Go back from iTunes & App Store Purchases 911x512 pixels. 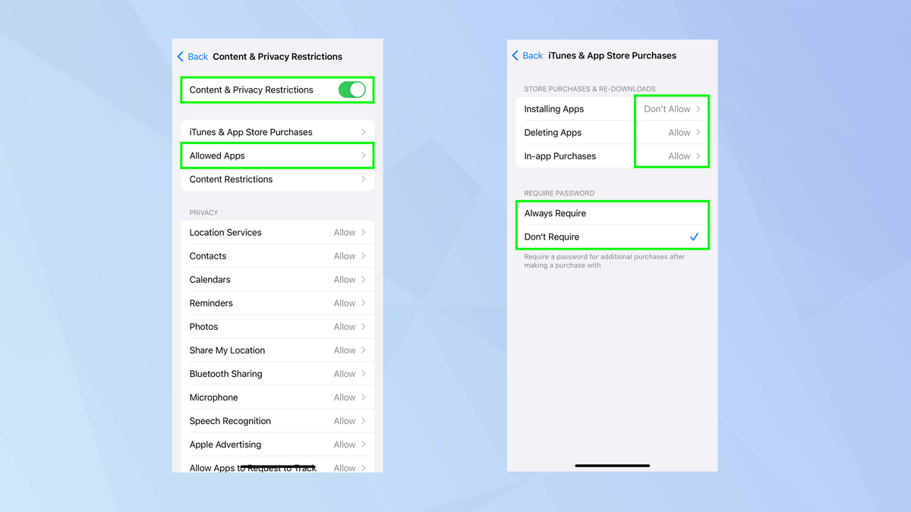(x=526, y=55)
